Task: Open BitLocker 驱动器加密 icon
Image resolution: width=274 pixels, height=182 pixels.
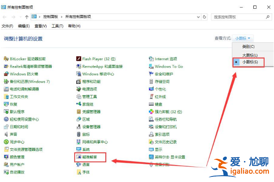Action: tap(6, 59)
